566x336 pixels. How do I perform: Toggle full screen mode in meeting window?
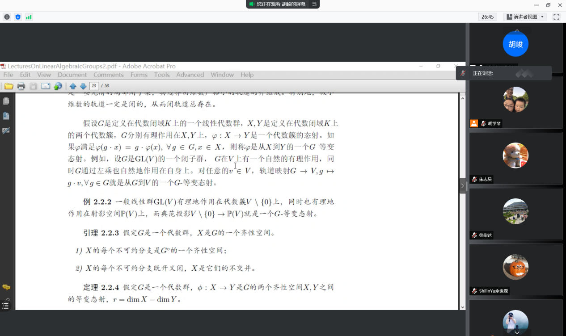click(556, 17)
